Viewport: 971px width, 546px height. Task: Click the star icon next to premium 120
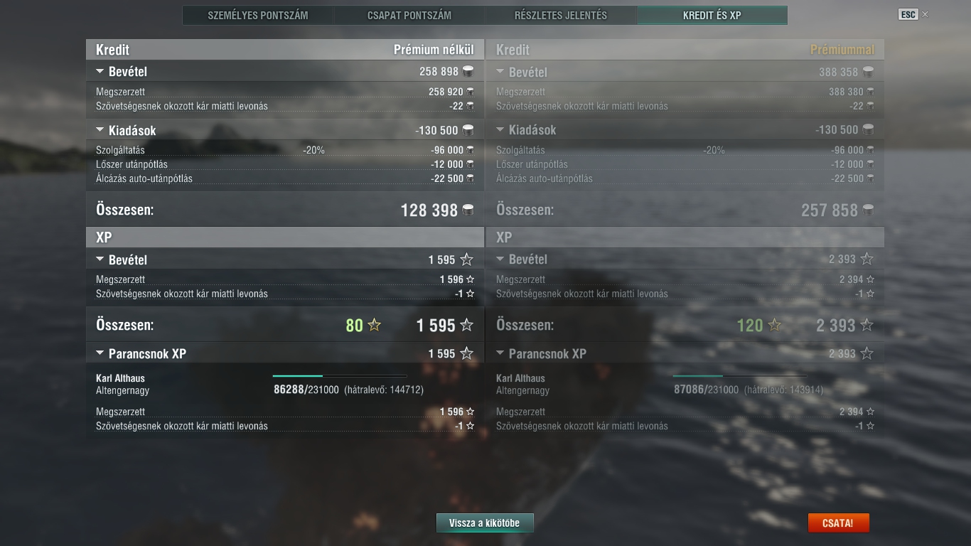tap(775, 325)
